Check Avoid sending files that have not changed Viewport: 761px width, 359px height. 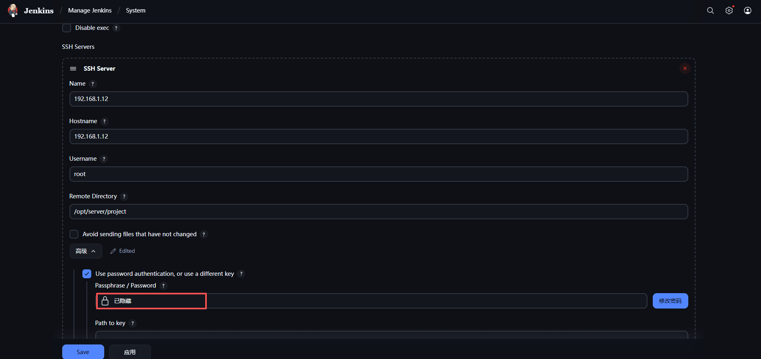tap(74, 234)
